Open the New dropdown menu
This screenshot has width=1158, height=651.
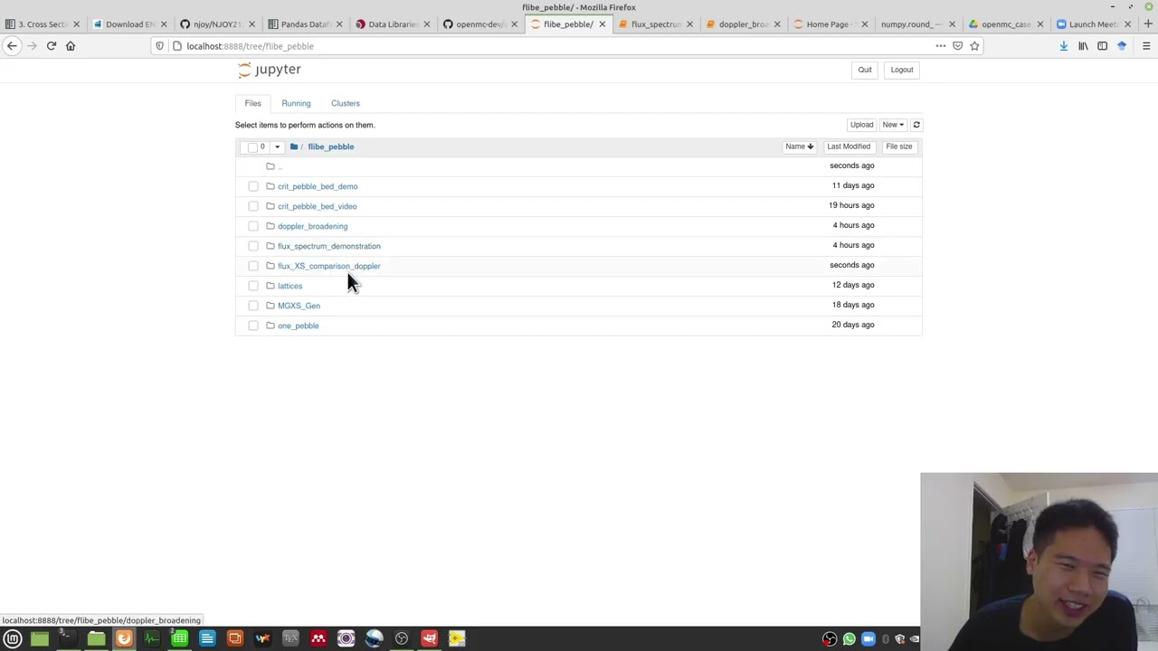point(893,125)
